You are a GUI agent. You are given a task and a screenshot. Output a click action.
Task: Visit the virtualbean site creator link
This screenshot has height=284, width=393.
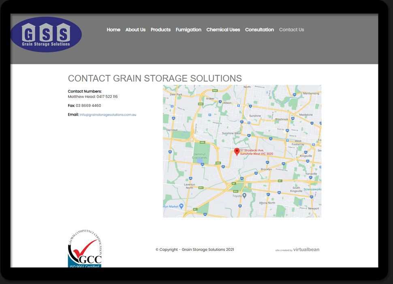click(x=306, y=250)
